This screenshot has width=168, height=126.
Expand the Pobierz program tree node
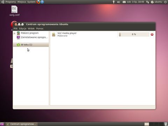[14, 33]
